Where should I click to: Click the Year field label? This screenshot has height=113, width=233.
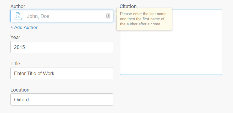coord(15,37)
